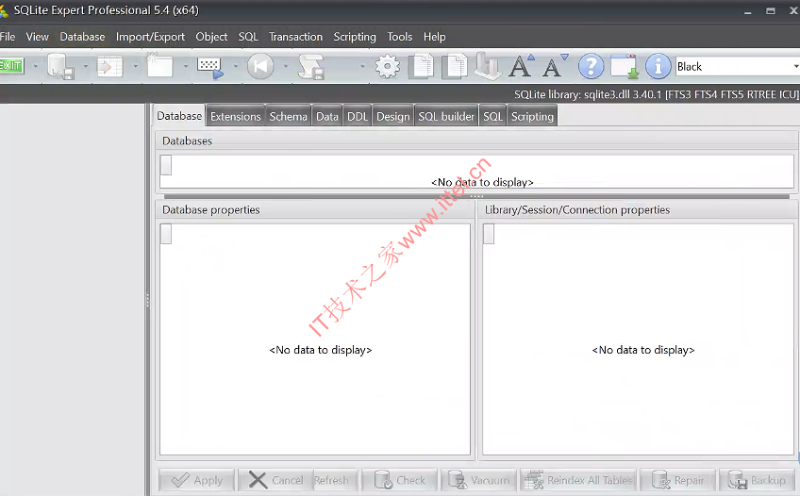Open the Database menu
Viewport: 800px width, 496px height.
(x=82, y=37)
